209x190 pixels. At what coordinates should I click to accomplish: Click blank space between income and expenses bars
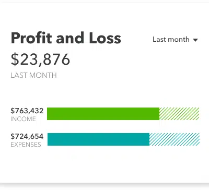point(122,126)
